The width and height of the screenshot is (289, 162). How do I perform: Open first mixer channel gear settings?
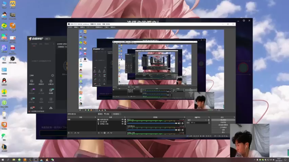coord(183,123)
